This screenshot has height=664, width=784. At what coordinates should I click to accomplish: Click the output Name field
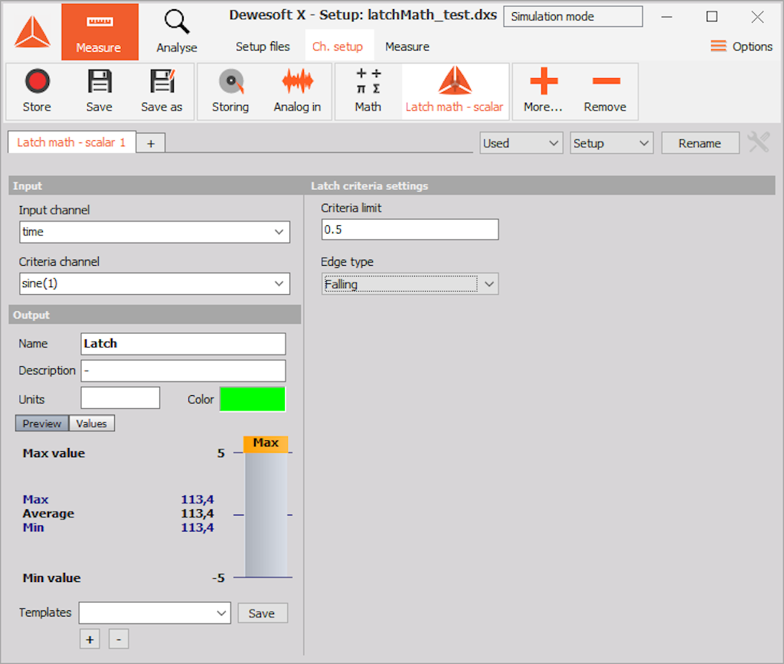pos(183,344)
